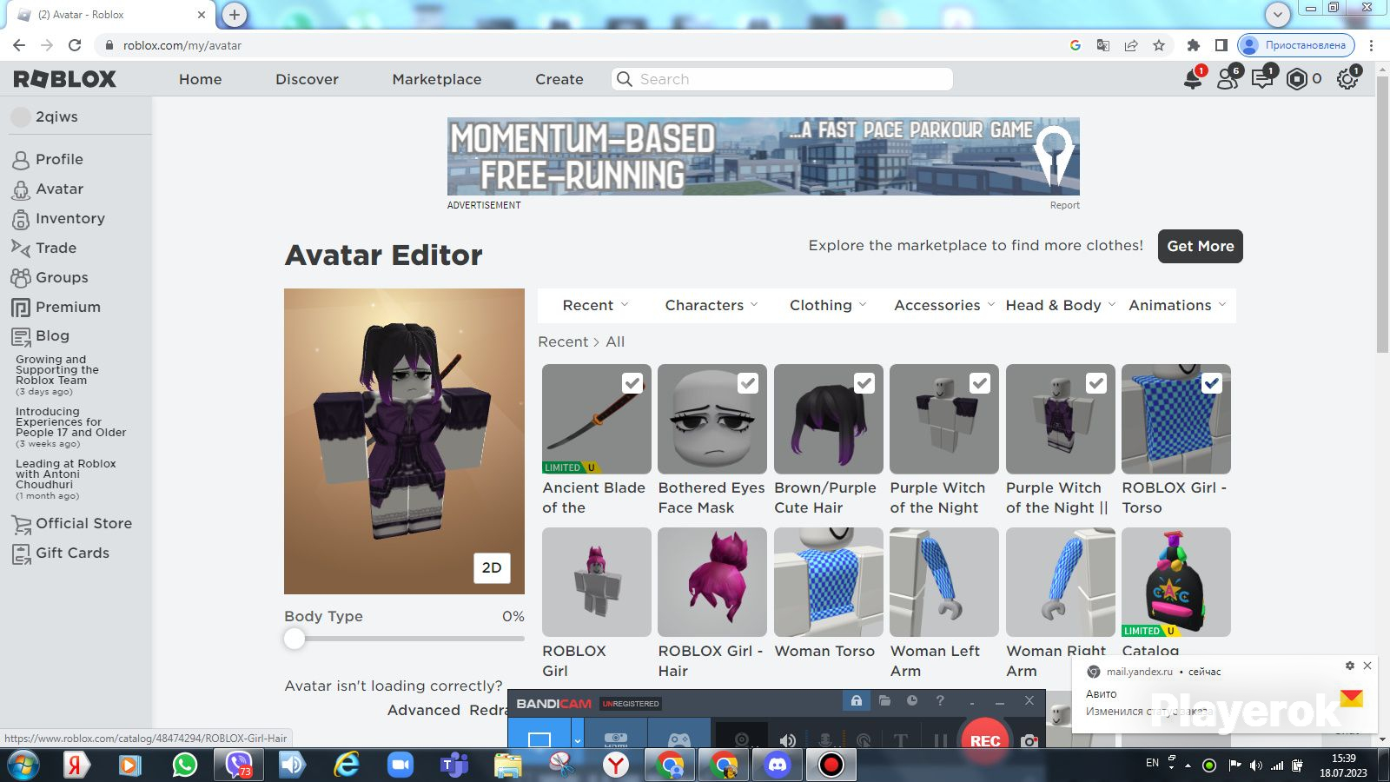Expand the Clothing dropdown tab
Image resolution: width=1390 pixels, height=782 pixels.
coord(828,305)
